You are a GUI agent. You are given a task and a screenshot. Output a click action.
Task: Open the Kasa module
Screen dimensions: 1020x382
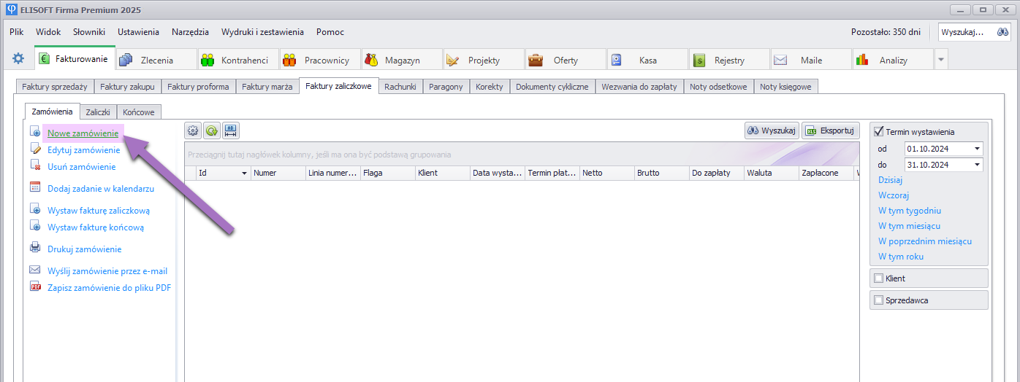pos(646,60)
